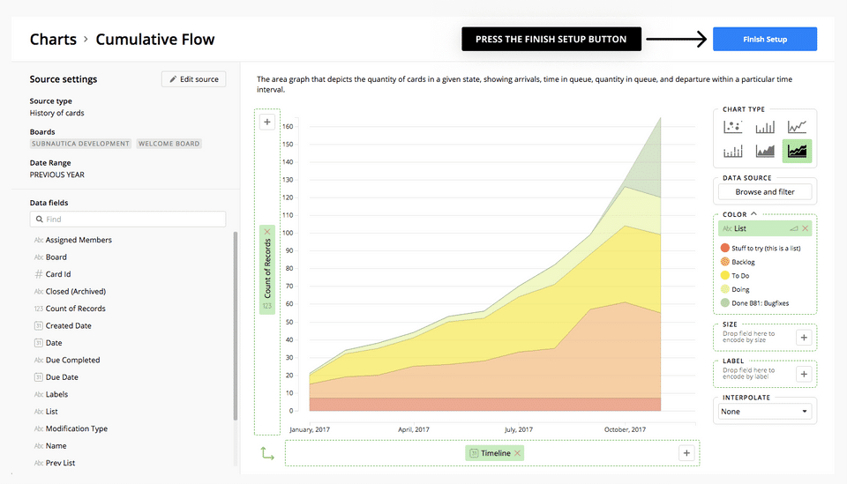
Task: Click the Timeline pill on X axis
Action: pyautogui.click(x=495, y=453)
